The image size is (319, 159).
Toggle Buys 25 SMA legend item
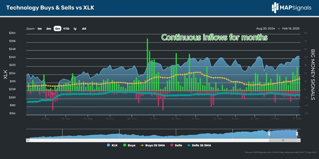tap(153, 145)
